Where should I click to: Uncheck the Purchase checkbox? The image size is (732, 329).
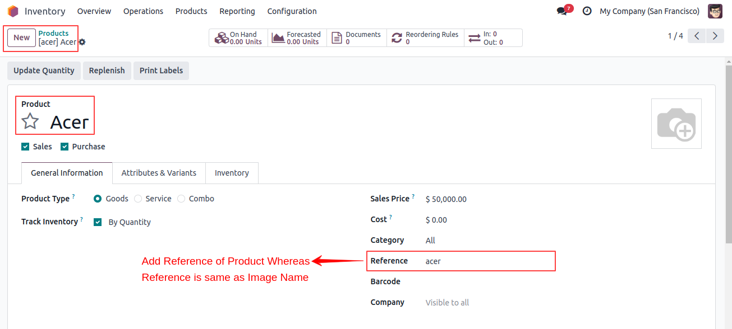pos(63,146)
